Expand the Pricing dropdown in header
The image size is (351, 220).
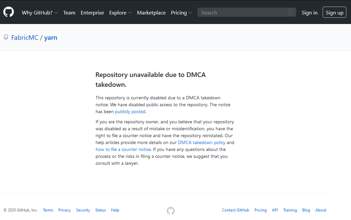pos(181,13)
